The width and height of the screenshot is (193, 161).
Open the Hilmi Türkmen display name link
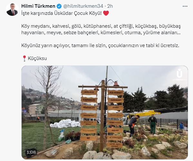38,6
